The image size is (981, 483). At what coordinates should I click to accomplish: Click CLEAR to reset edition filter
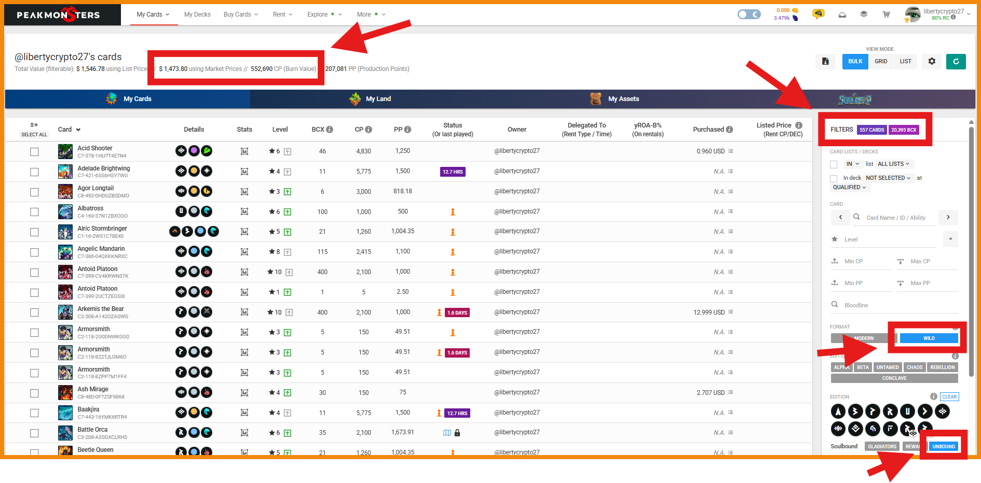click(x=949, y=397)
